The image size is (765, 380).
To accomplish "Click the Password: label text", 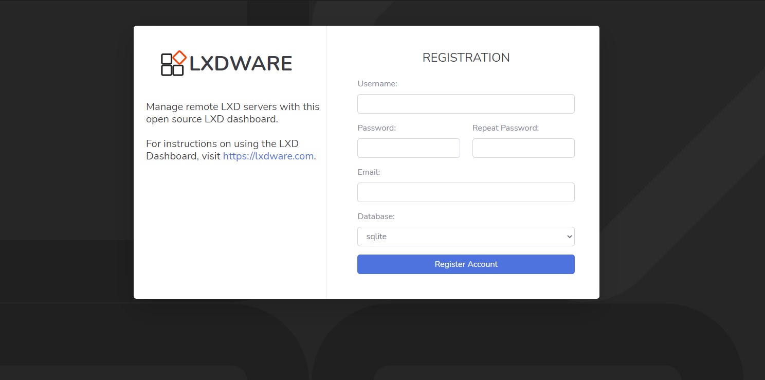I will (376, 128).
